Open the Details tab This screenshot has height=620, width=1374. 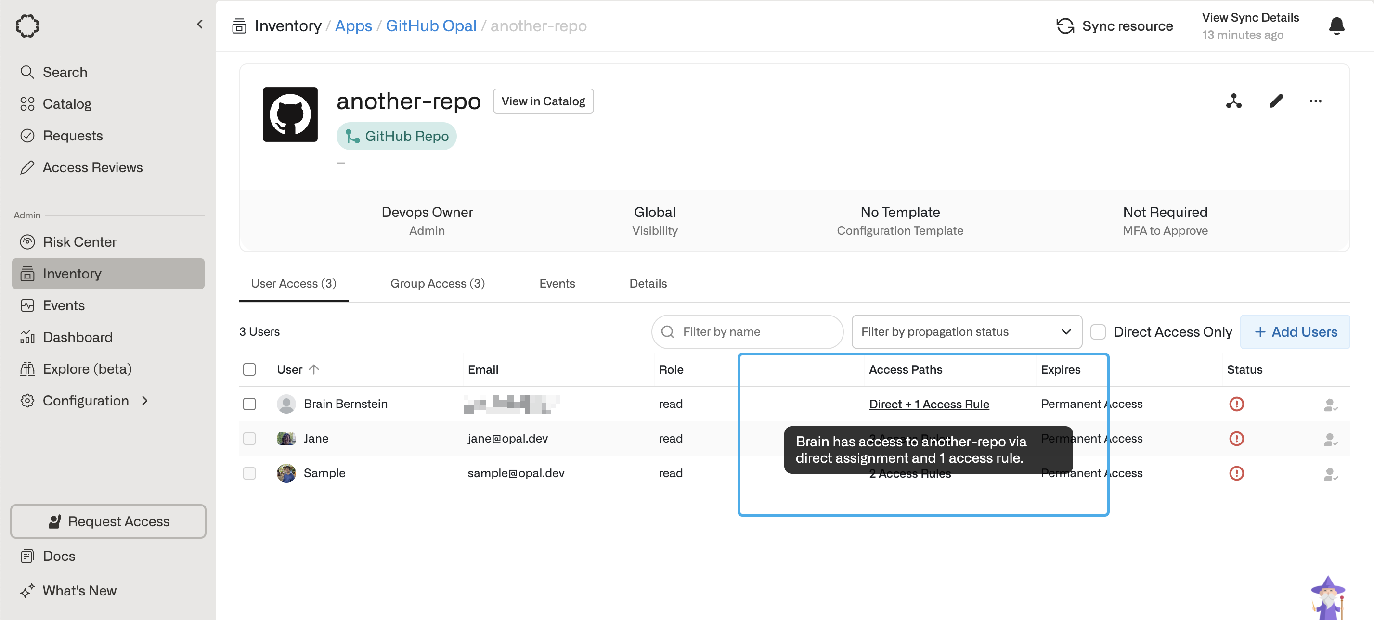coord(648,283)
